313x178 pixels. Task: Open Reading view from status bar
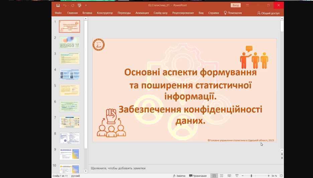point(229,176)
